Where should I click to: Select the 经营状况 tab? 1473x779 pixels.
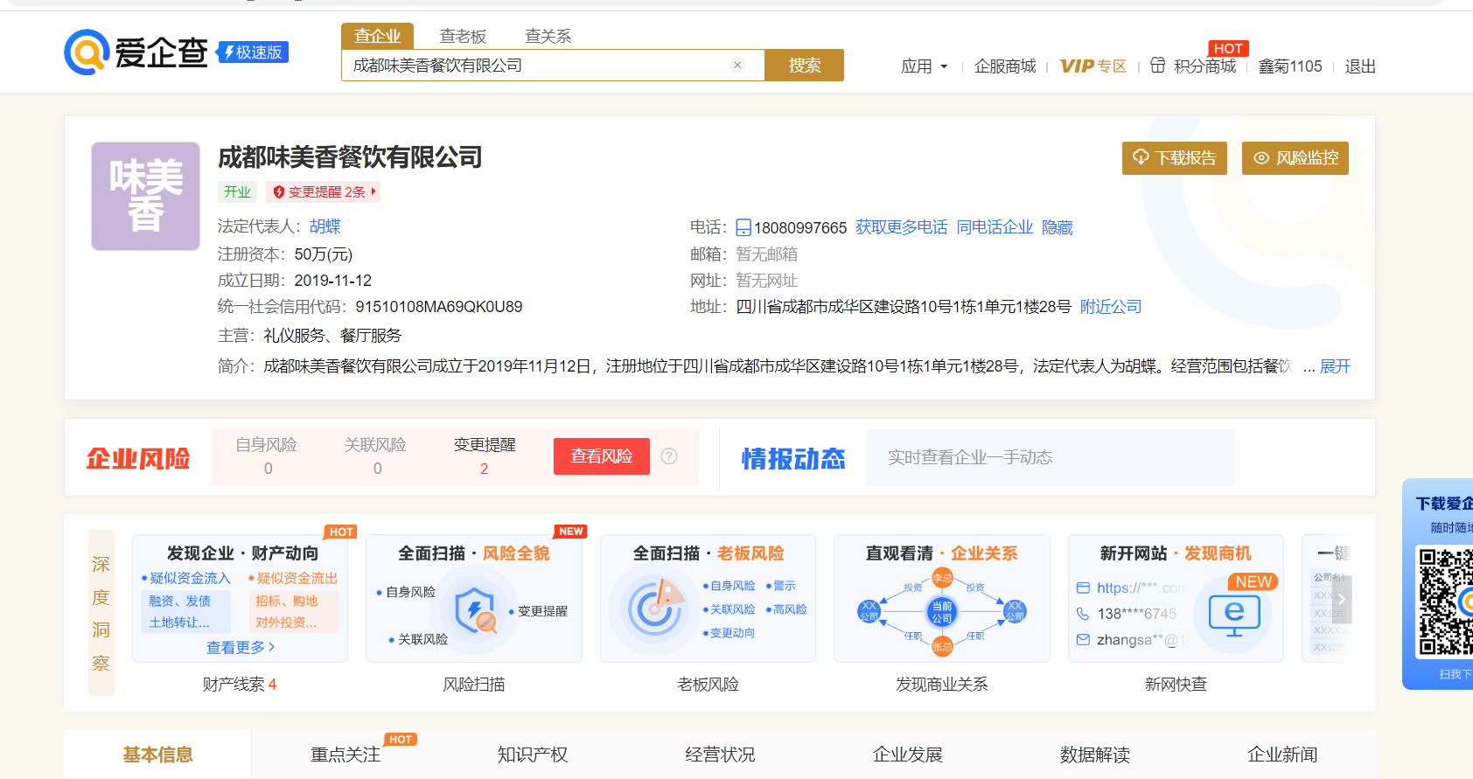coord(720,754)
